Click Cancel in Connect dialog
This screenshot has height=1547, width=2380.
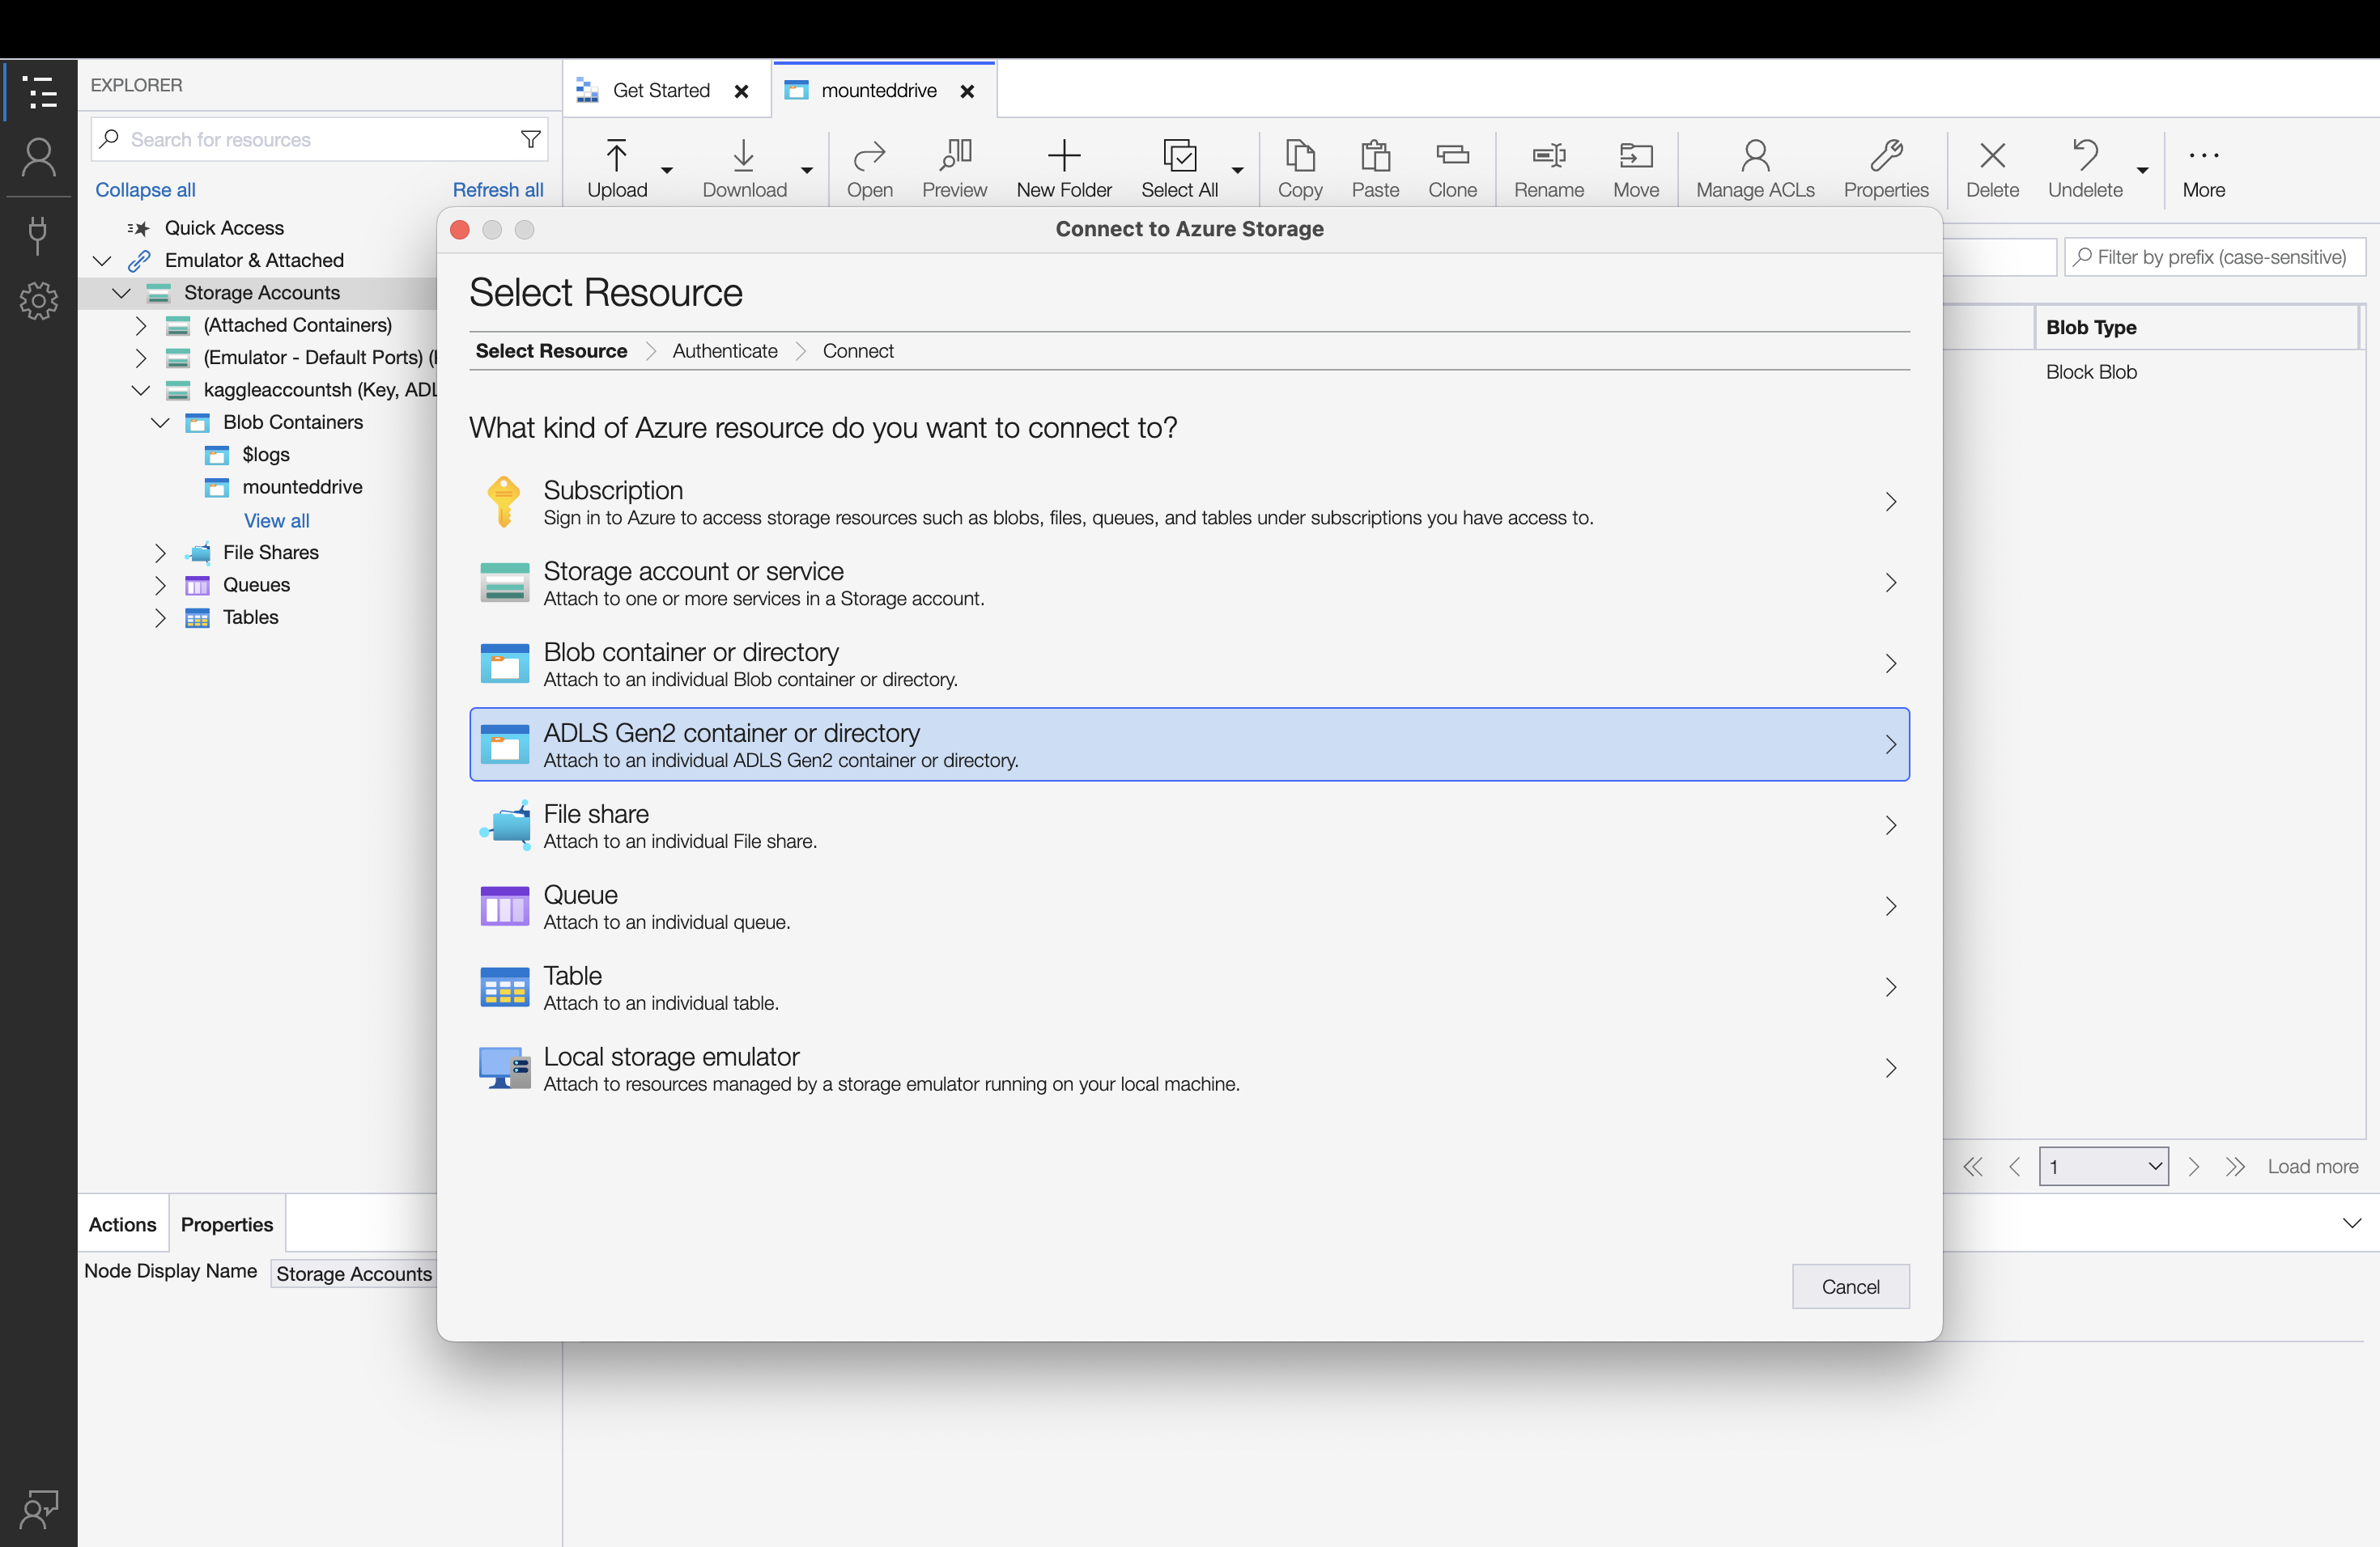point(1850,1286)
